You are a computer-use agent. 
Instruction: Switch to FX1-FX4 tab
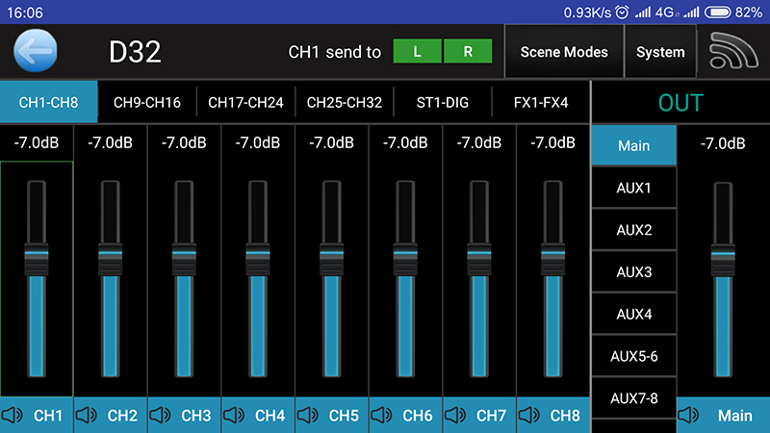pyautogui.click(x=541, y=102)
